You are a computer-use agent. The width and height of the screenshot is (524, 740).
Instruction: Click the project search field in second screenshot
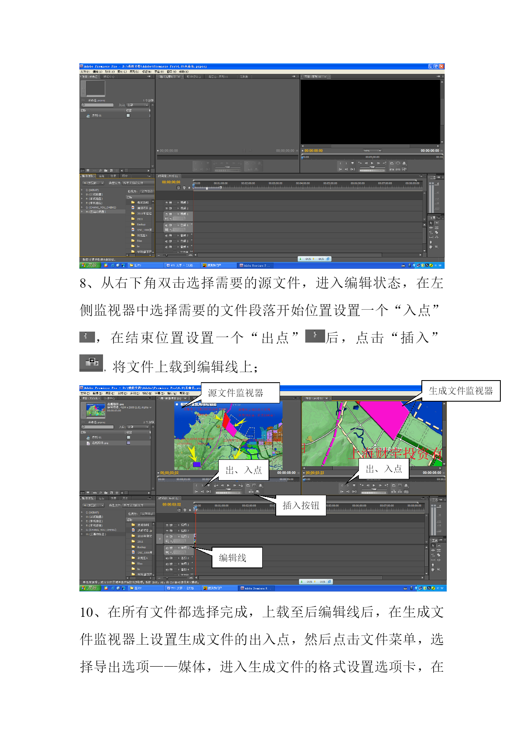(x=98, y=427)
